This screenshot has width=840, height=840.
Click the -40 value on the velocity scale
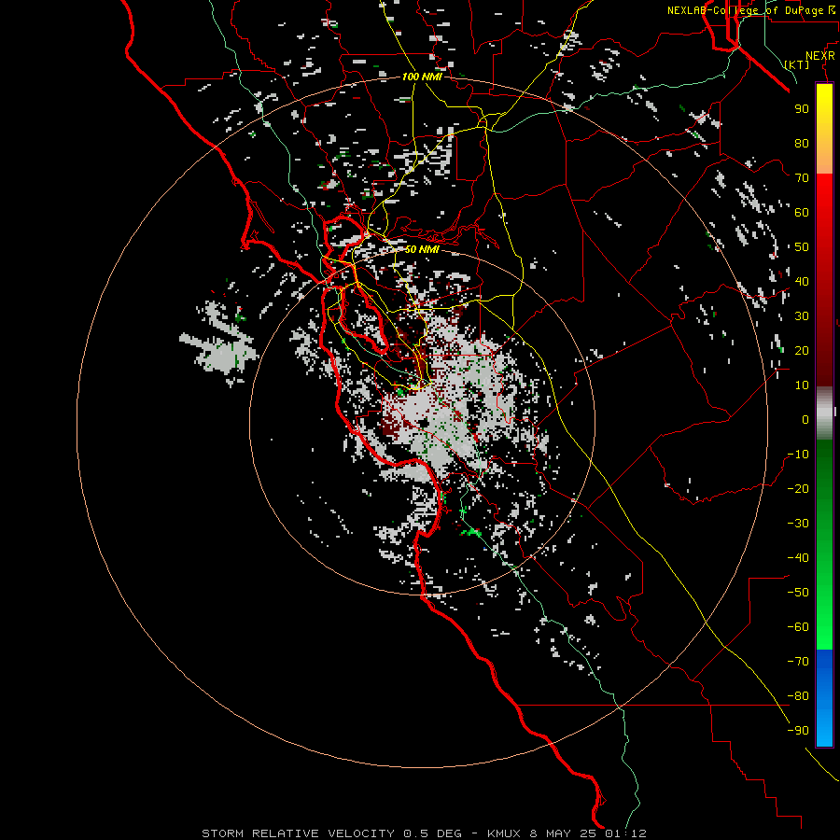(x=798, y=558)
